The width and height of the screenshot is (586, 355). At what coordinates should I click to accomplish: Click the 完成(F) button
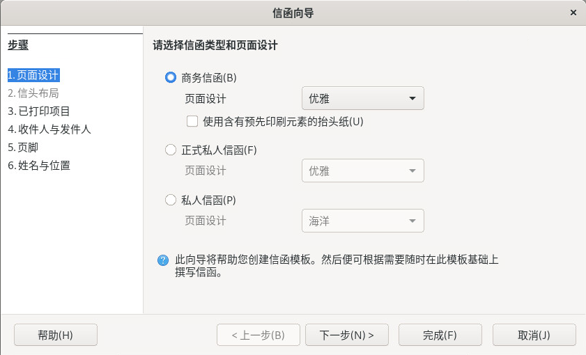click(440, 335)
